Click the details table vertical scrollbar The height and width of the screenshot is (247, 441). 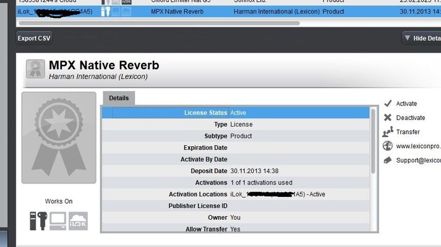[373, 141]
